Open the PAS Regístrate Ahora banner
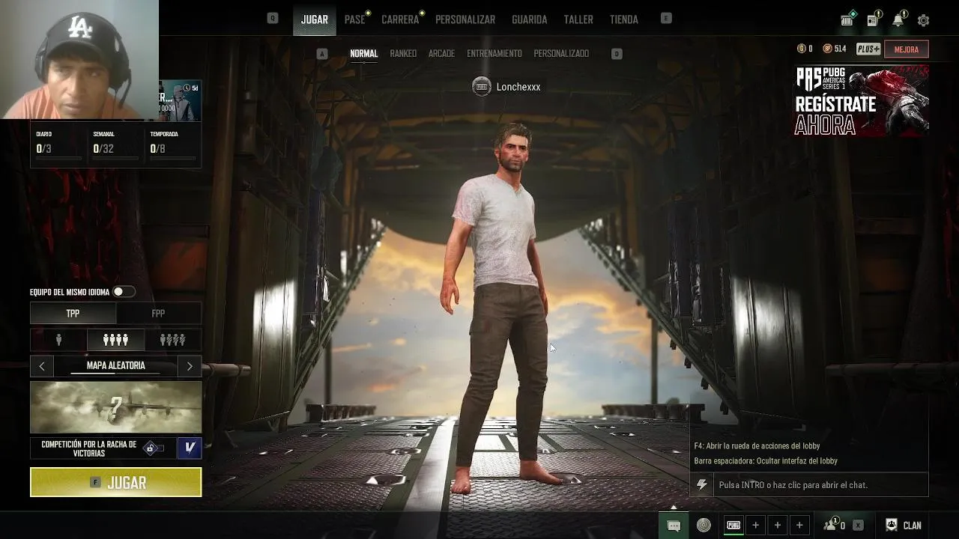The height and width of the screenshot is (539, 959). (862, 100)
